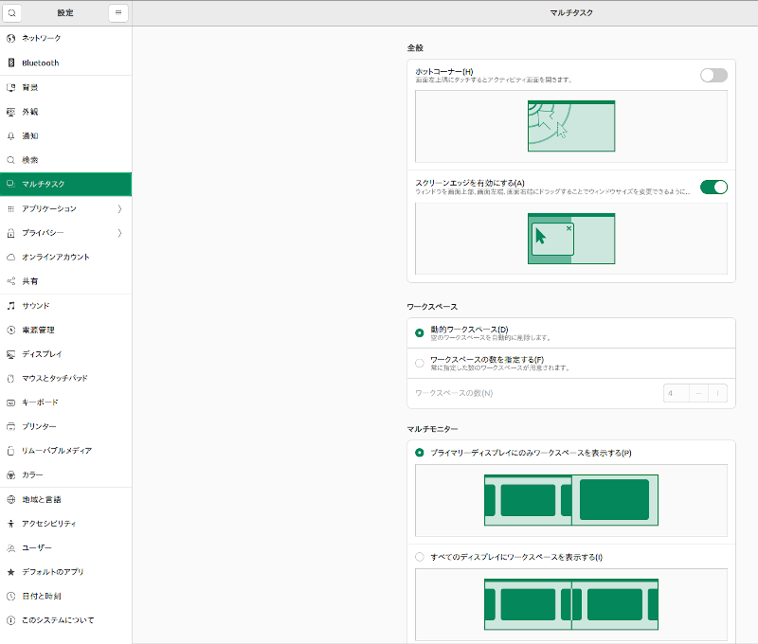This screenshot has height=644, width=758.
Task: Click the マルチタスク icon in the highlighted row
Action: pyautogui.click(x=10, y=184)
